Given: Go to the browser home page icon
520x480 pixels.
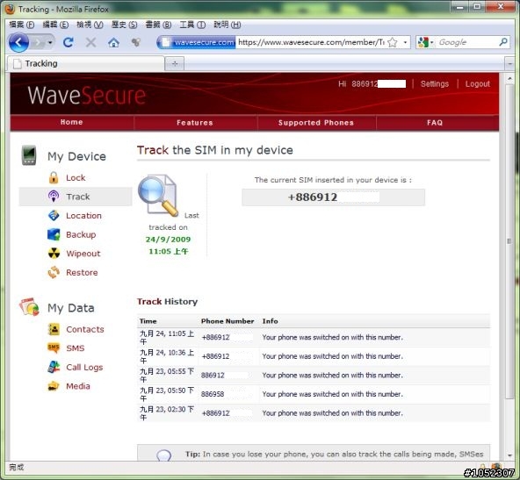Looking at the screenshot, I should [113, 42].
